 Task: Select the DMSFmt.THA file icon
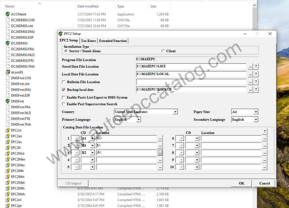[7, 124]
